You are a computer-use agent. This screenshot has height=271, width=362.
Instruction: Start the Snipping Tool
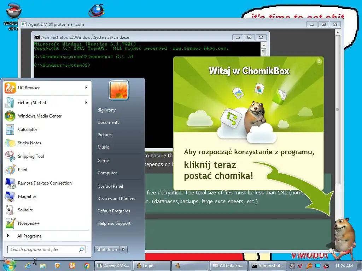click(x=47, y=156)
